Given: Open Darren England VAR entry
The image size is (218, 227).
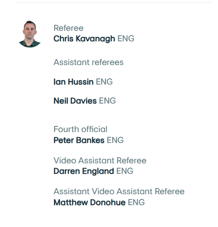Looking at the screenshot, I should pos(84,171).
